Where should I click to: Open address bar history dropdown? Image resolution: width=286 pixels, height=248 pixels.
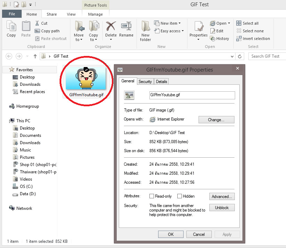pyautogui.click(x=232, y=56)
